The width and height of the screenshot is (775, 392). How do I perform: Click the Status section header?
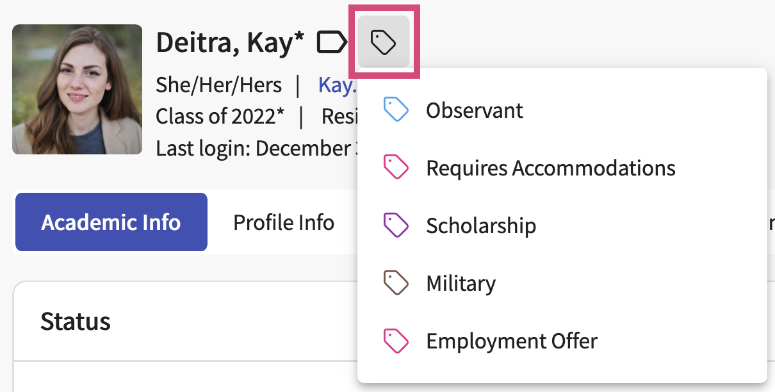pos(76,321)
